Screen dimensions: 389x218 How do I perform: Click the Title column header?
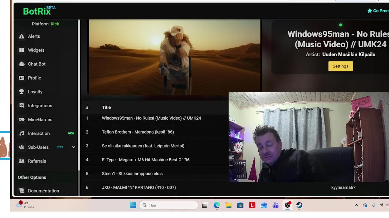click(106, 107)
